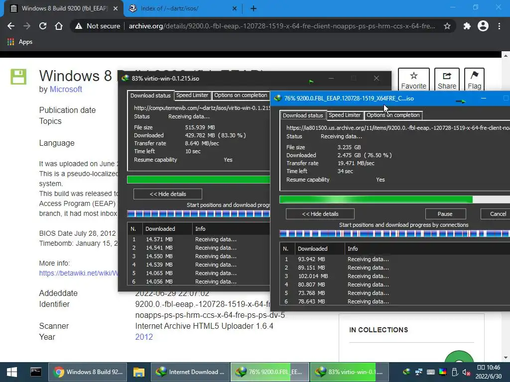Click the network tray icon
The width and height of the screenshot is (510, 382).
[x=419, y=372]
